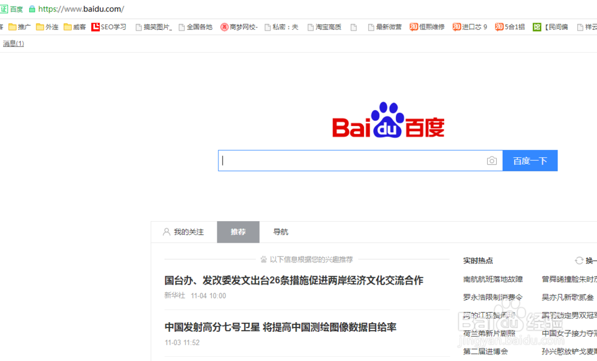Open the headline about 国台办、发改委 26条措施
This screenshot has width=597, height=361.
(x=294, y=280)
